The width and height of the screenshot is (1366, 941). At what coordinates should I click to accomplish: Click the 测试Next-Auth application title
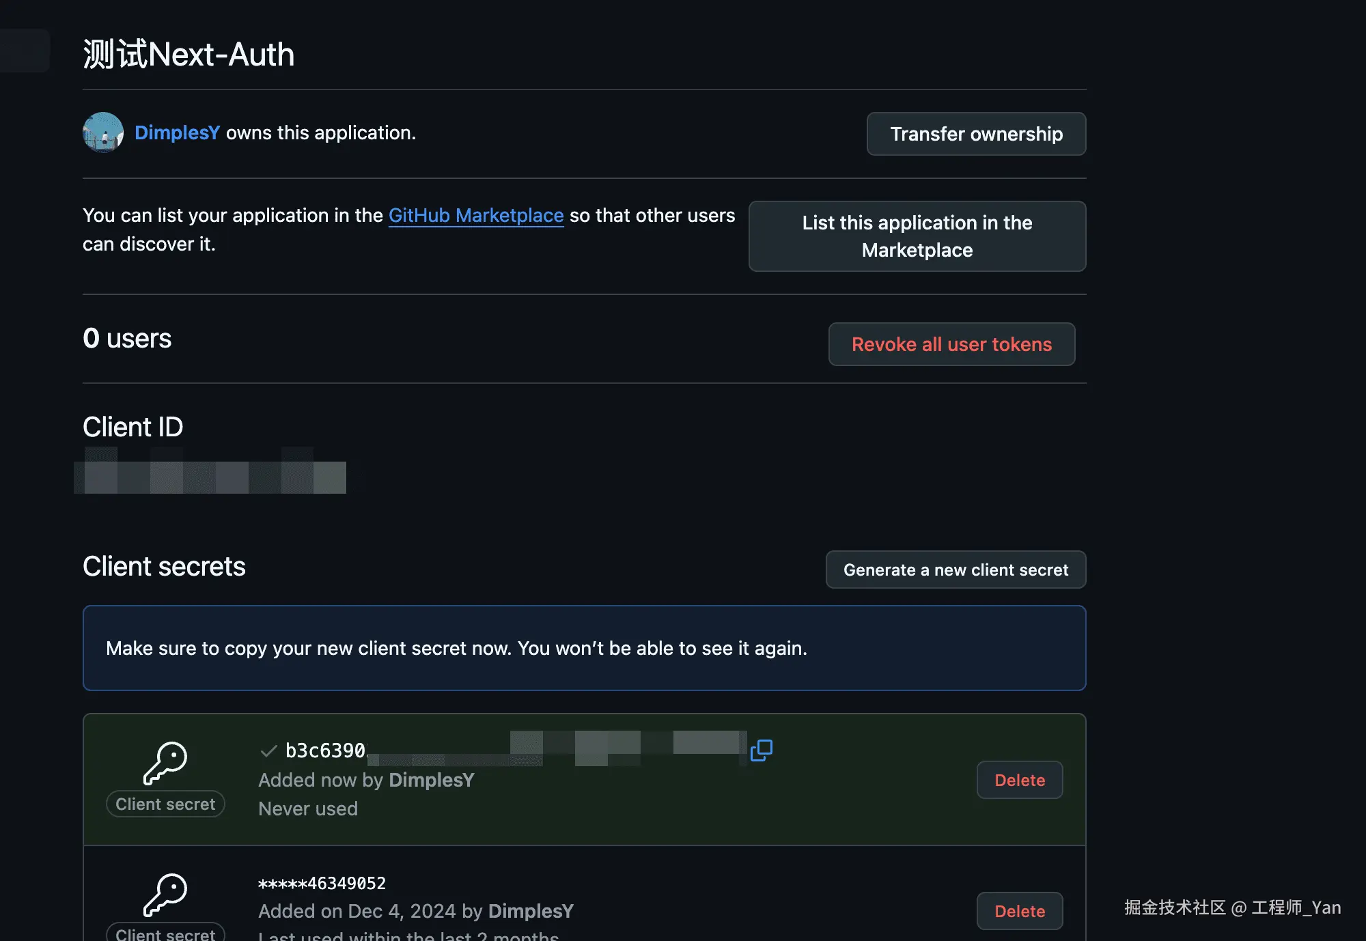(x=189, y=54)
